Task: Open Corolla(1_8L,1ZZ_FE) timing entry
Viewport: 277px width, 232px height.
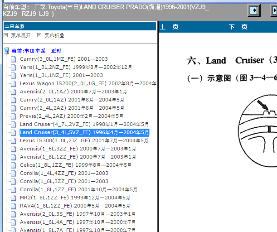Action: [78, 189]
